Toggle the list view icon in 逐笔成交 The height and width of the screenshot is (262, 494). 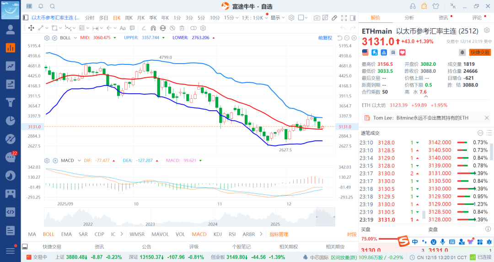click(x=489, y=133)
